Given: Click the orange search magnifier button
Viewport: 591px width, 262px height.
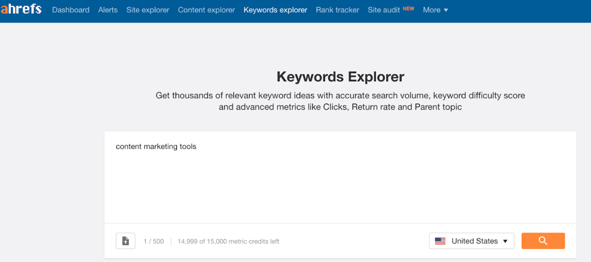Looking at the screenshot, I should tap(543, 241).
